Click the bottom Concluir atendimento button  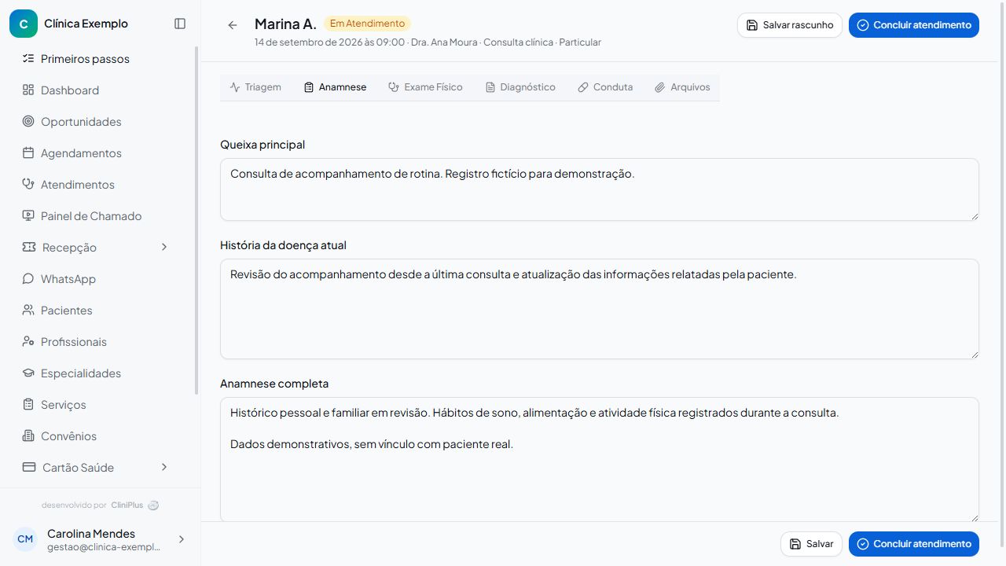pyautogui.click(x=914, y=544)
